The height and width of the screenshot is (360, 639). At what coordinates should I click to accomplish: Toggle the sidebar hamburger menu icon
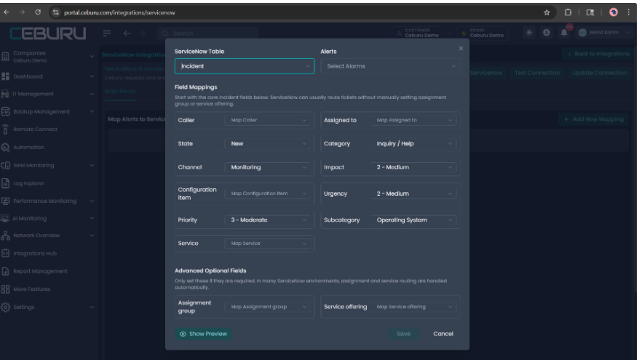[107, 33]
